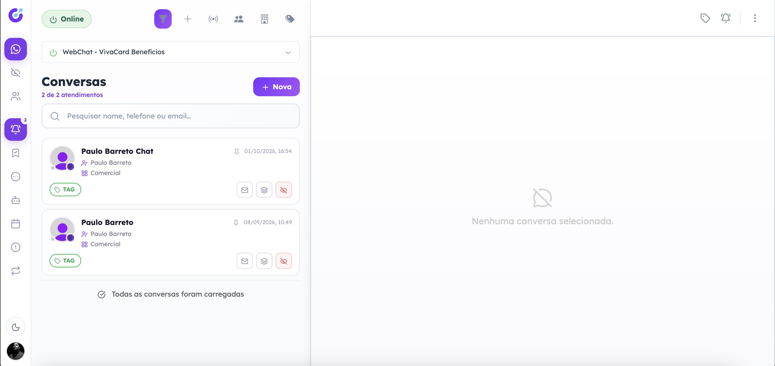Image resolution: width=775 pixels, height=366 pixels.
Task: Click envelope icon on 08/09/2026 conversation card
Action: [244, 261]
